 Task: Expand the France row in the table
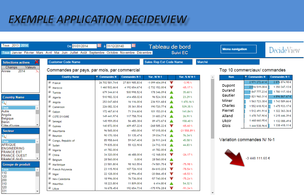[49, 83]
